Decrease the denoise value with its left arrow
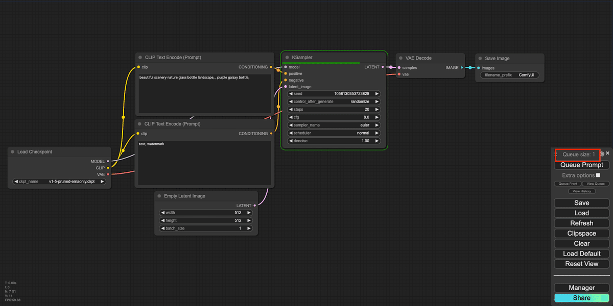613x306 pixels. 291,141
